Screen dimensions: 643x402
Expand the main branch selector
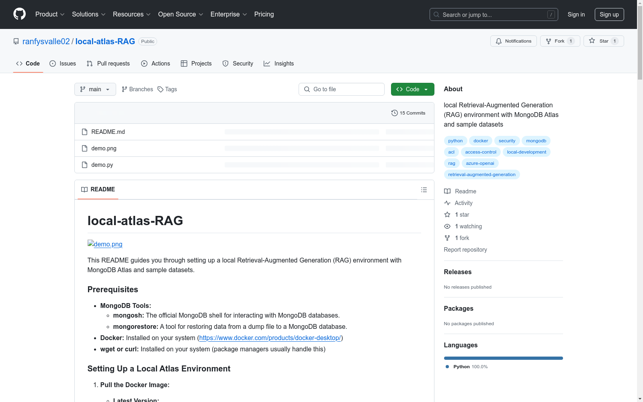(x=95, y=89)
